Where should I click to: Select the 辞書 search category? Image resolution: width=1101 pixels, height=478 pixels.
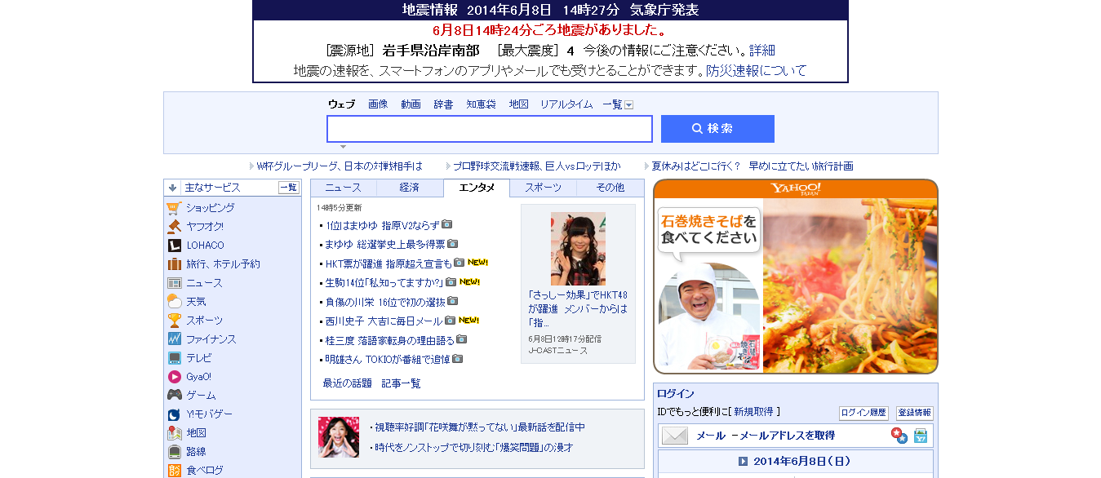[443, 104]
